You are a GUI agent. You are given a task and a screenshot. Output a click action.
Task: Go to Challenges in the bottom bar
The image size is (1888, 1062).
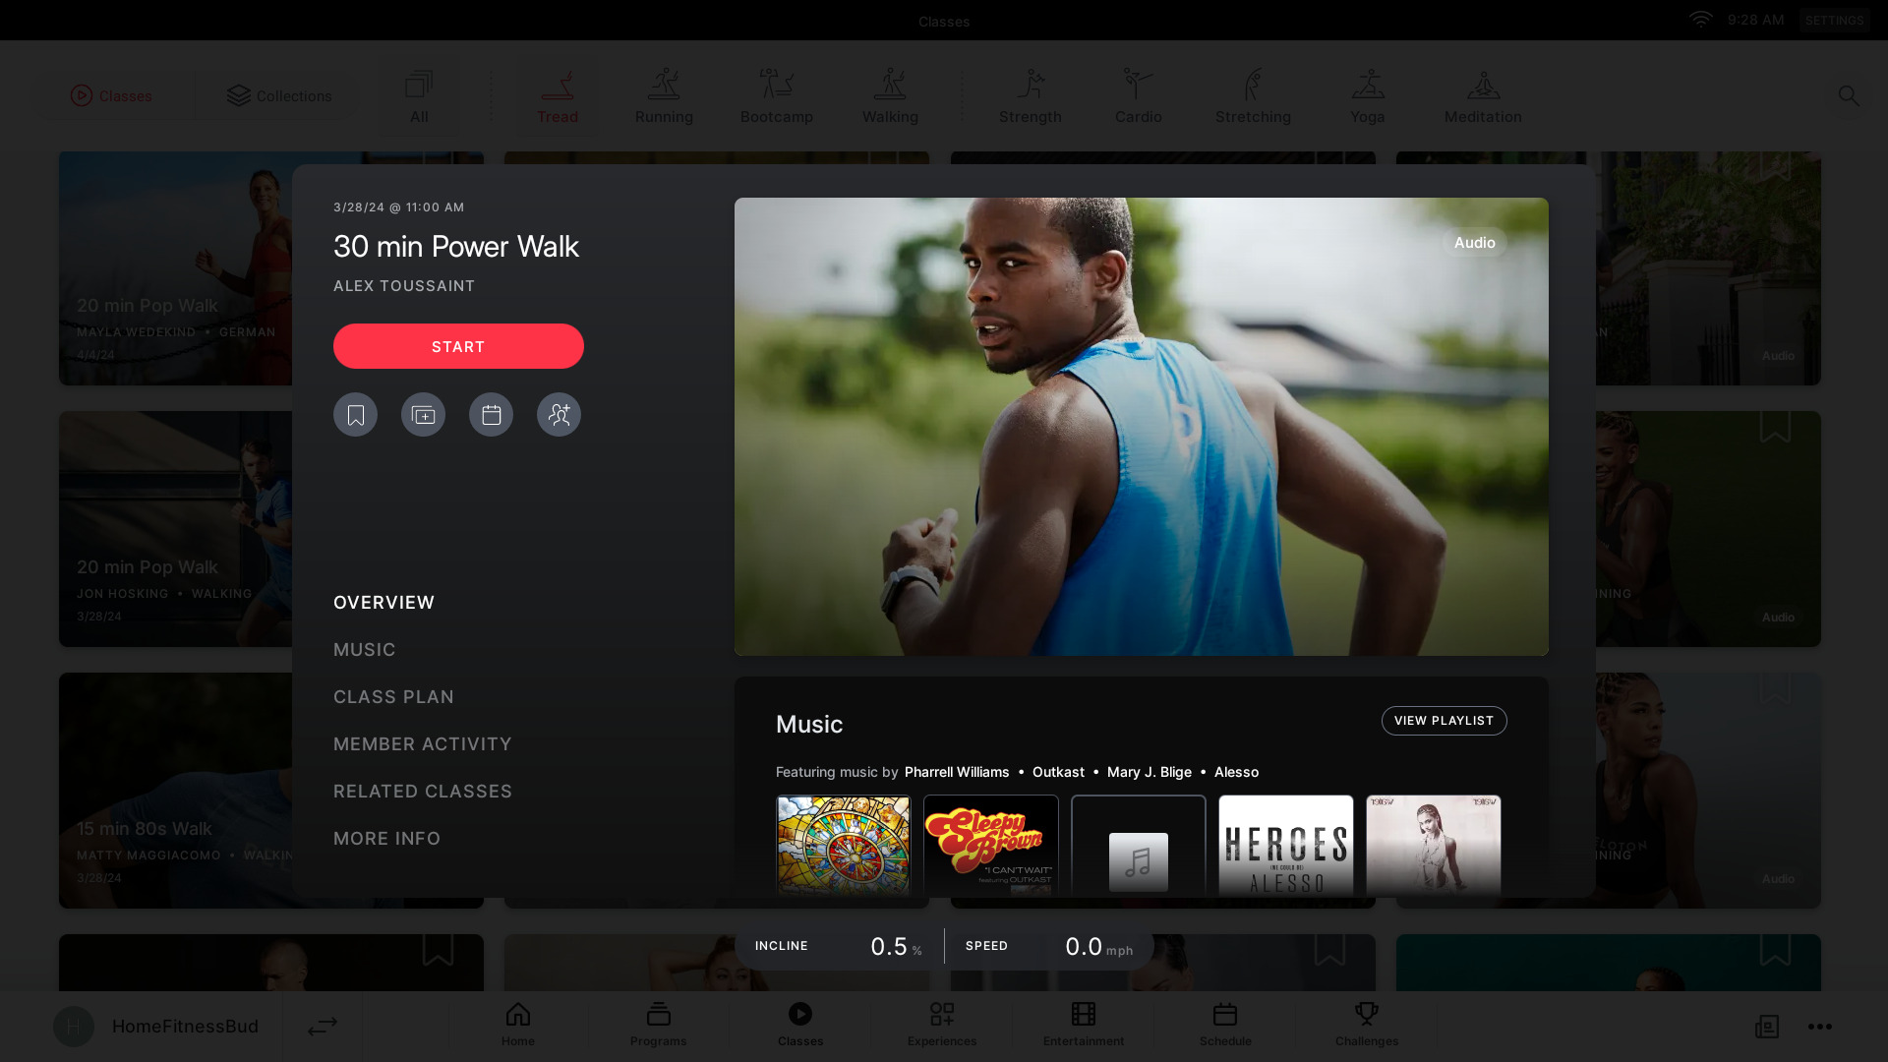(1367, 1023)
